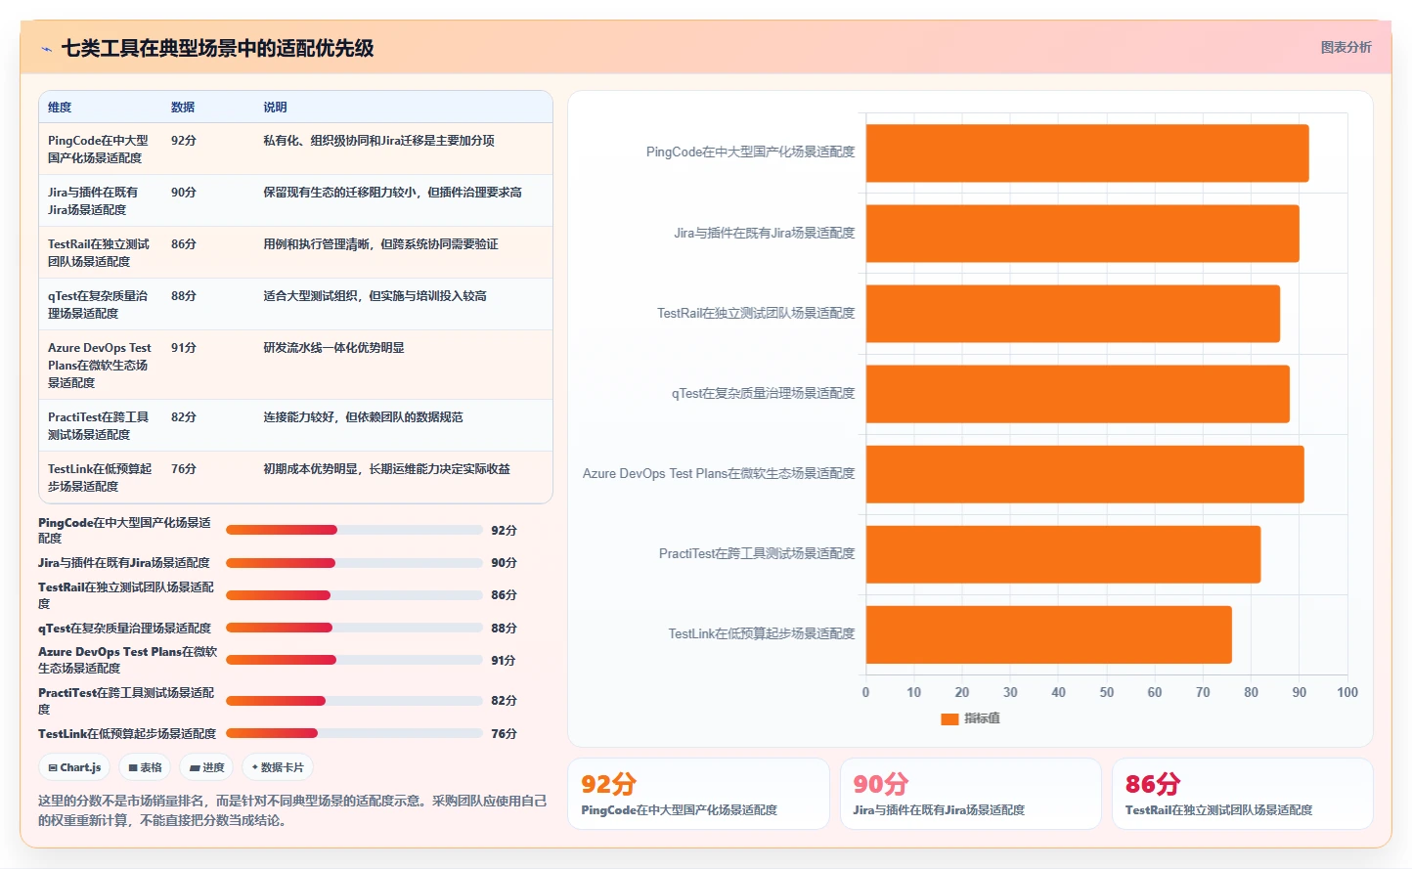Click the PractiTest 82分 progress bar

[x=354, y=701]
